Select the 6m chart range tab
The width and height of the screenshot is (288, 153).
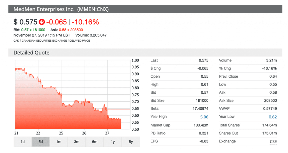point(95,142)
